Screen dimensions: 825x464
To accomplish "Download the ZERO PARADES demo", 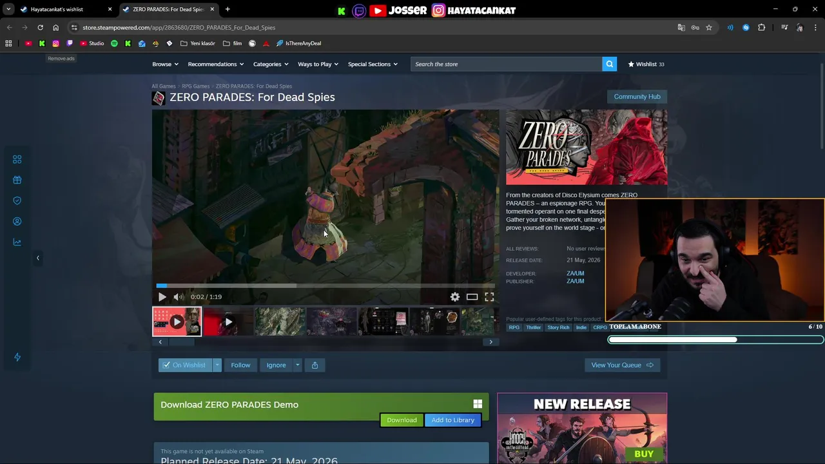I will tap(402, 420).
